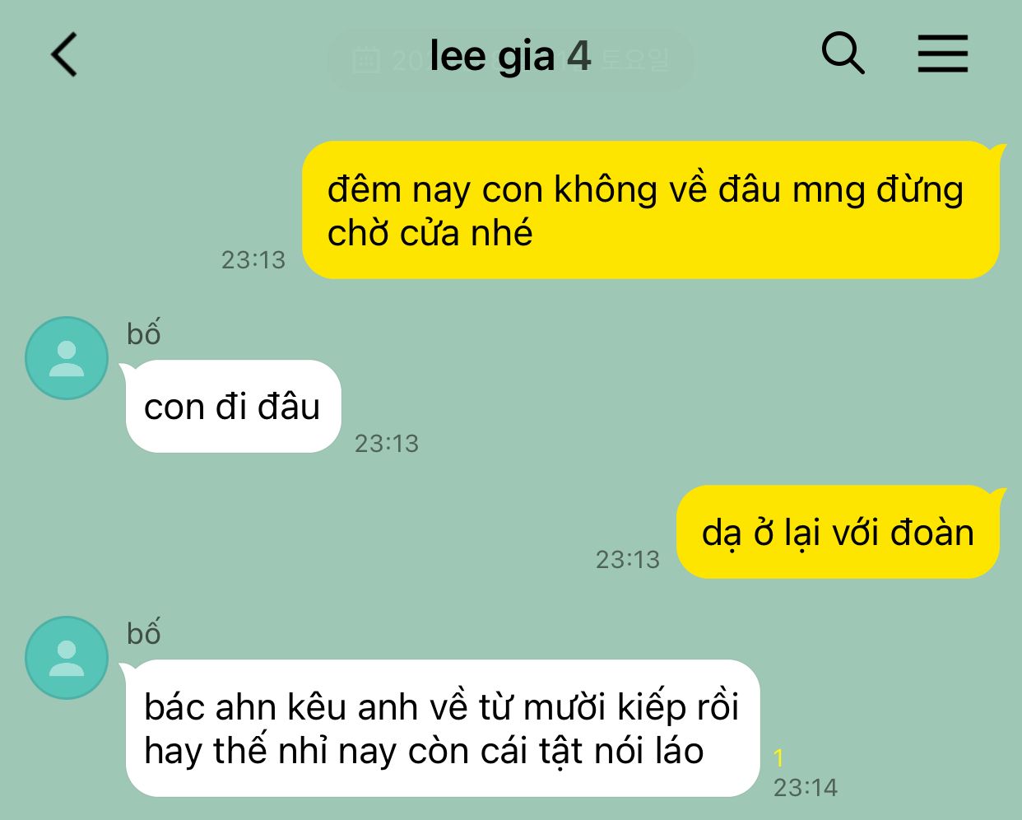Tap the 'lee gia 4' chat title
This screenshot has height=820, width=1022.
click(x=510, y=56)
